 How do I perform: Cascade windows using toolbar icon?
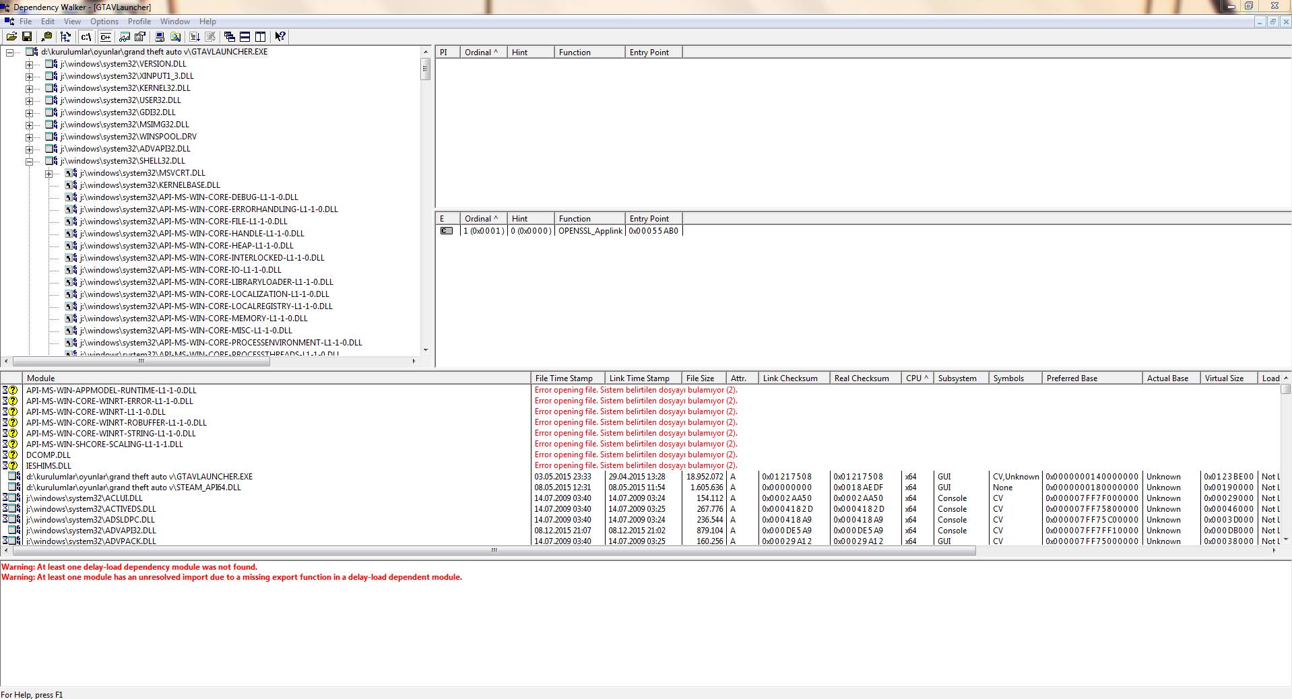[230, 37]
